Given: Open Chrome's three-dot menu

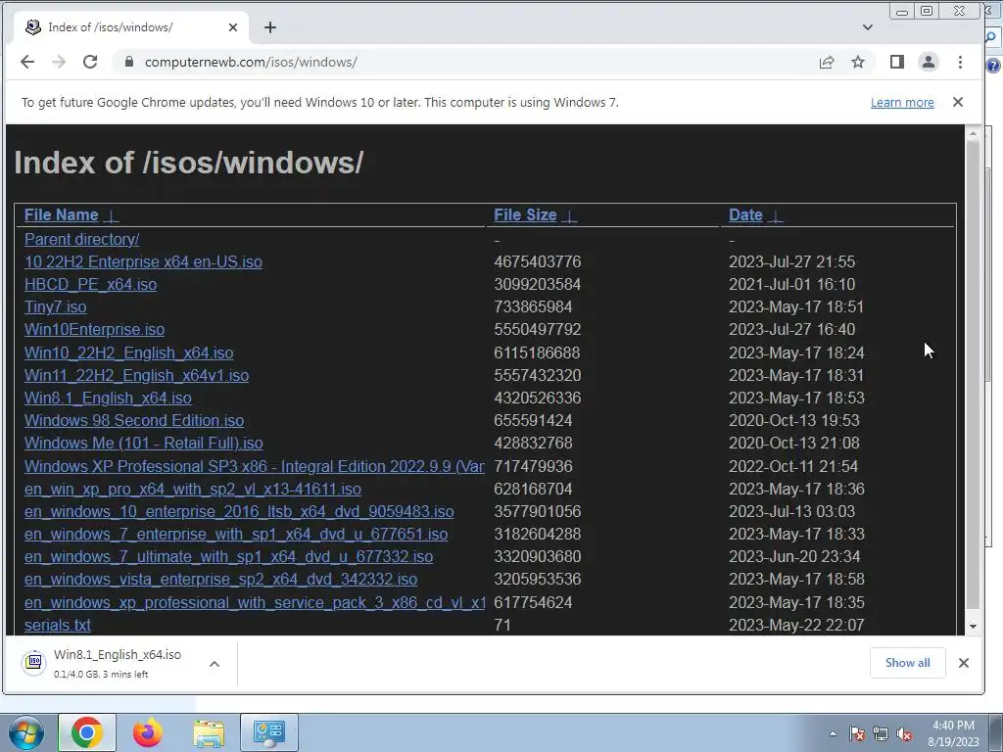Looking at the screenshot, I should tap(960, 62).
